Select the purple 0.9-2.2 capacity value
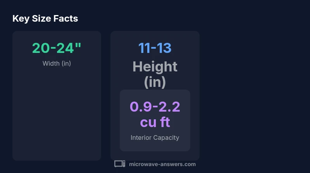This screenshot has height=173, width=310. click(155, 106)
